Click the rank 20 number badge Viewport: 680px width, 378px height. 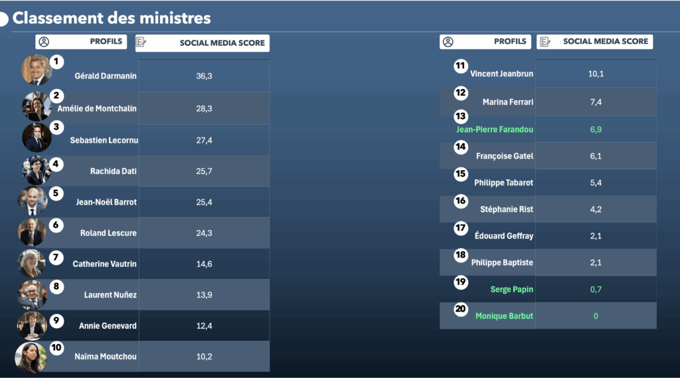pos(461,308)
